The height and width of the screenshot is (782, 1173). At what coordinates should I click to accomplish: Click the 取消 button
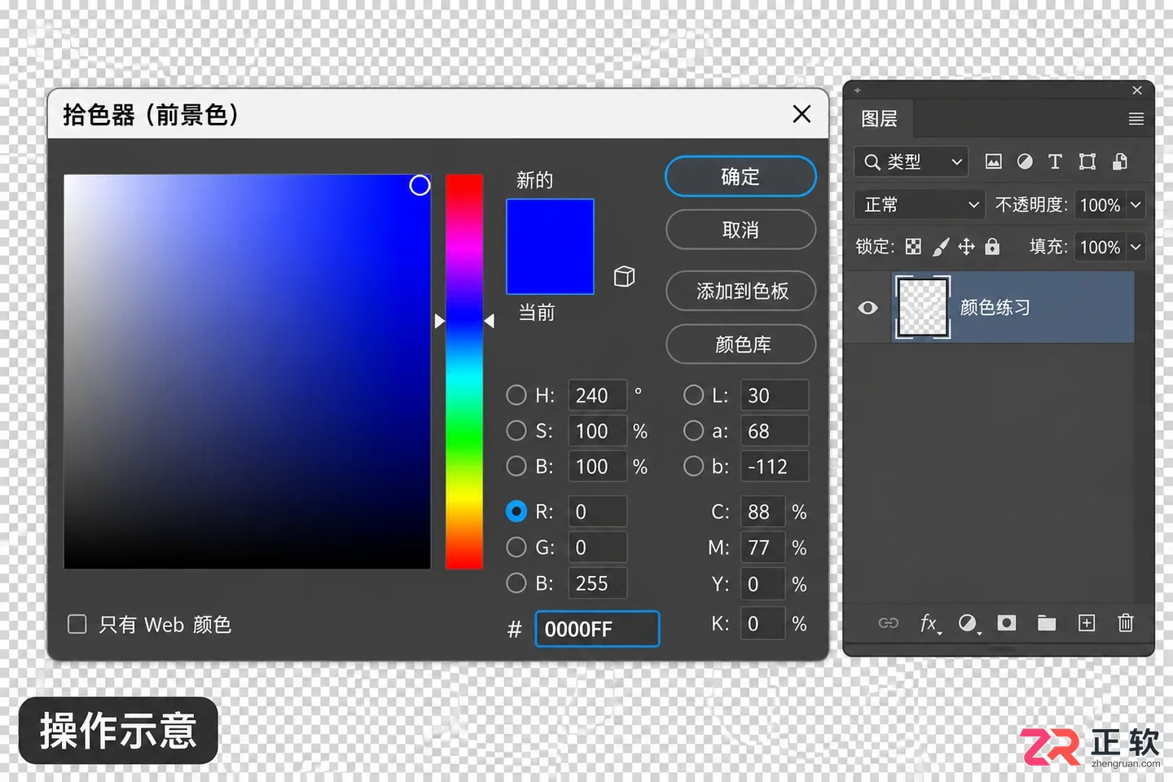pos(740,230)
